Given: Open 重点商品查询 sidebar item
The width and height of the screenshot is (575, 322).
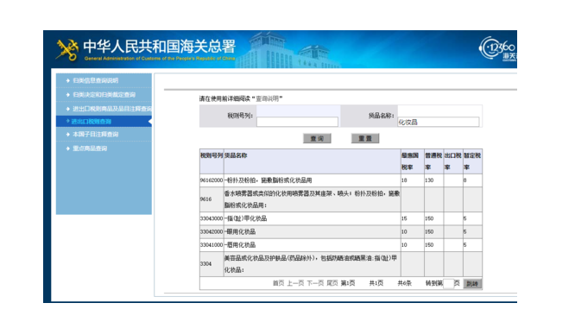Looking at the screenshot, I should [x=90, y=148].
